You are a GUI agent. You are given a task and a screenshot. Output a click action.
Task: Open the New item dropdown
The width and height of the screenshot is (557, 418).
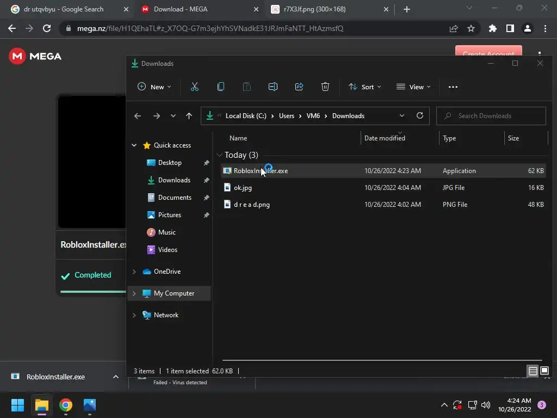(x=154, y=87)
